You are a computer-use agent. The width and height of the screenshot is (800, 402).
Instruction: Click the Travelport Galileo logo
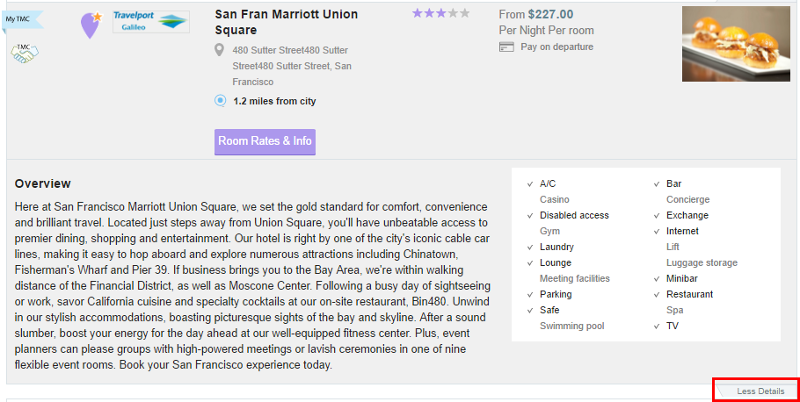[151, 22]
